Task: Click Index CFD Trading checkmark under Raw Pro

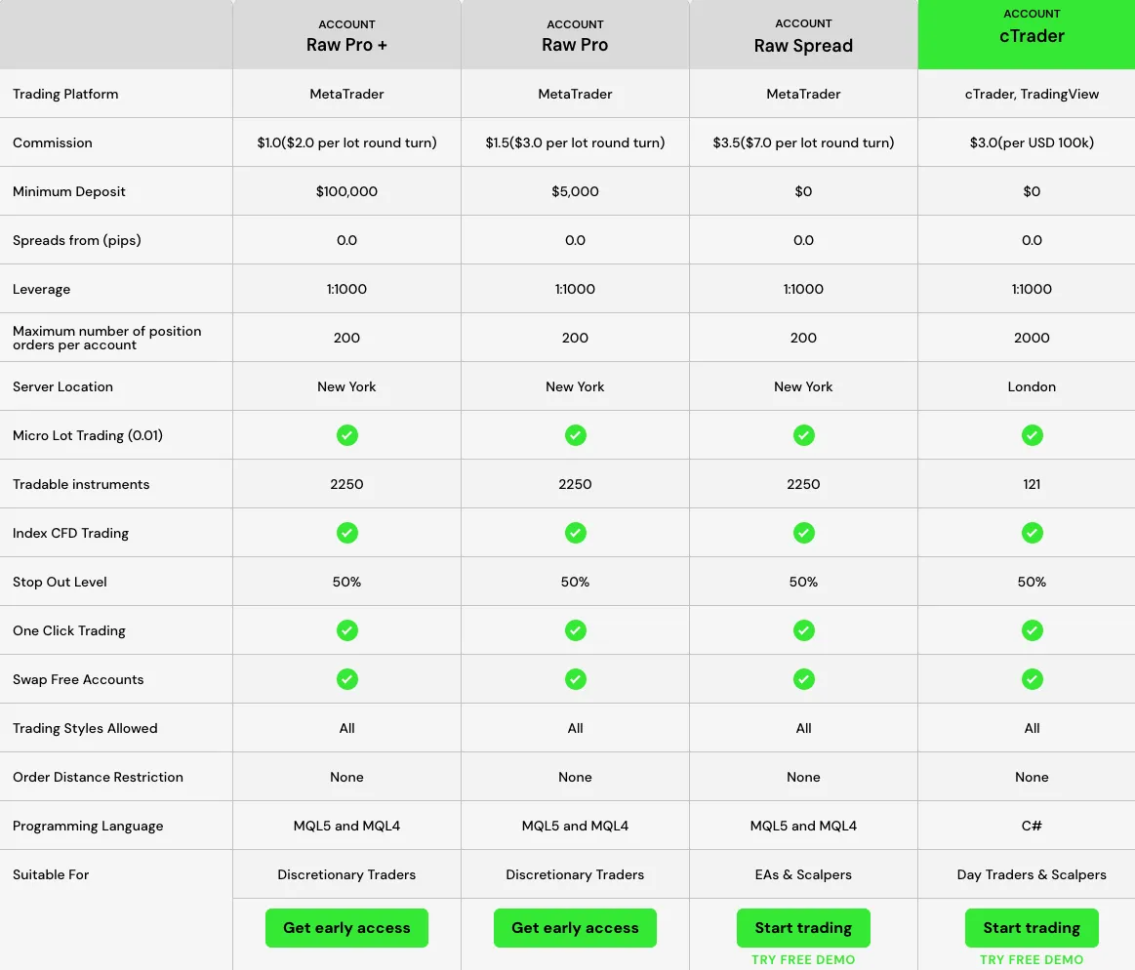Action: click(576, 533)
